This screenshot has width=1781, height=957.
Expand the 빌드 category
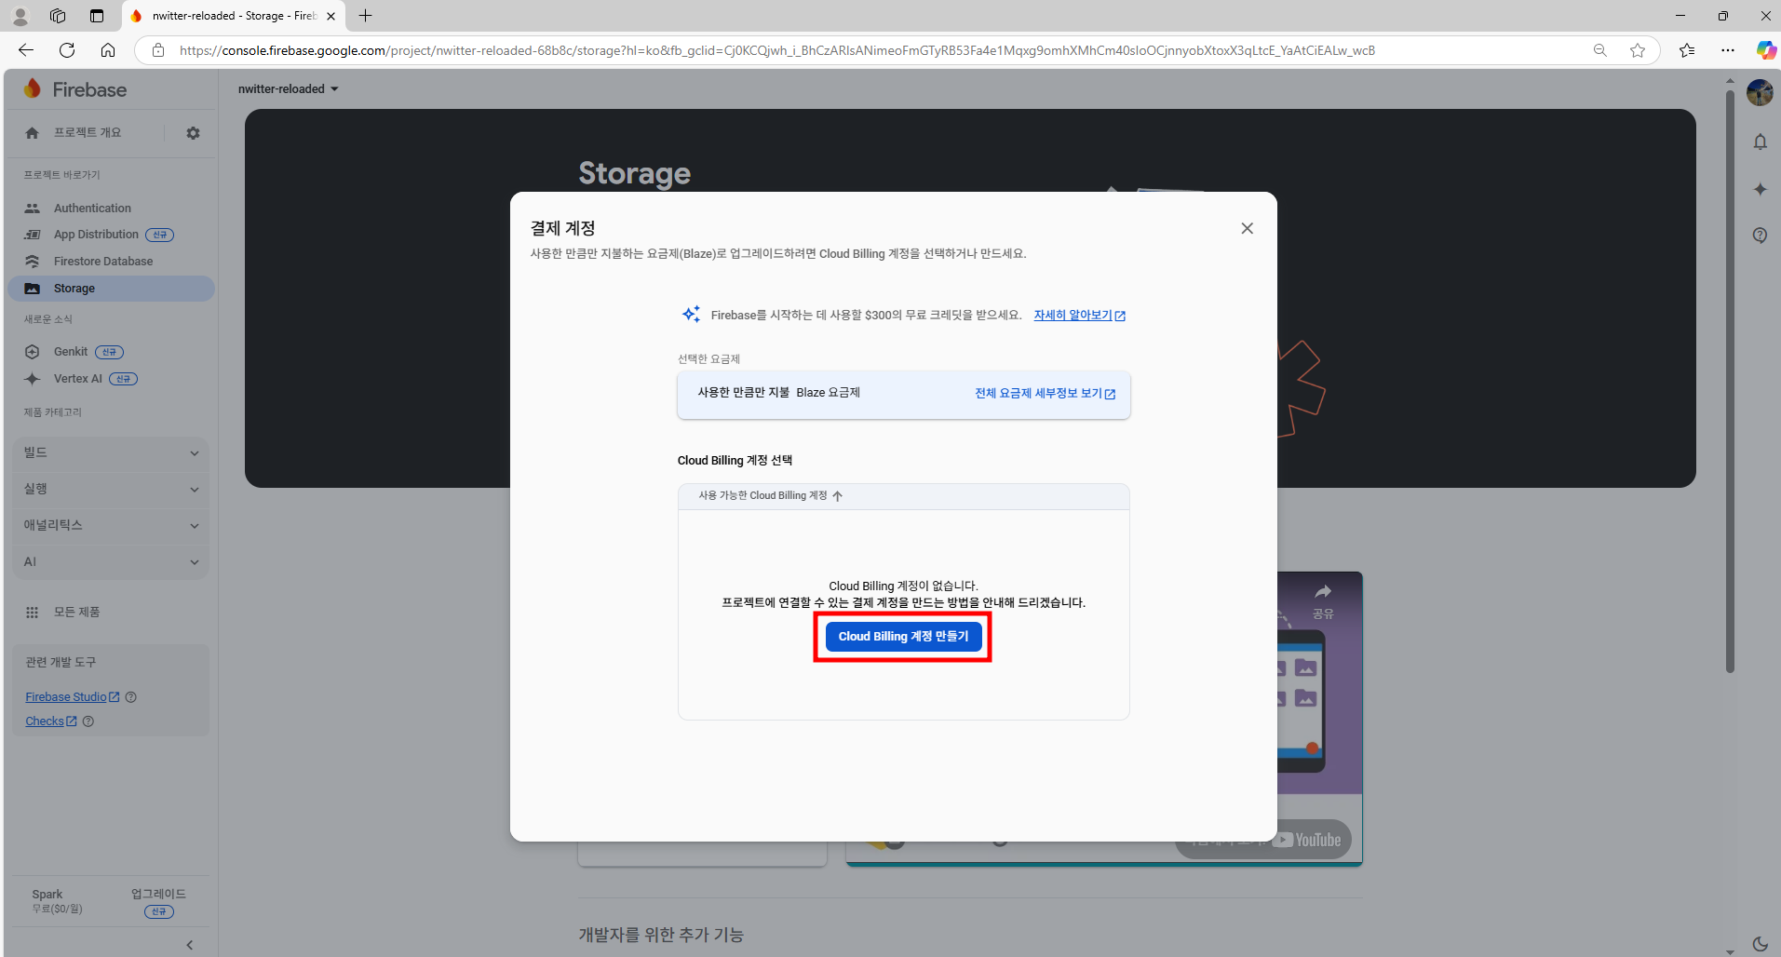[111, 452]
